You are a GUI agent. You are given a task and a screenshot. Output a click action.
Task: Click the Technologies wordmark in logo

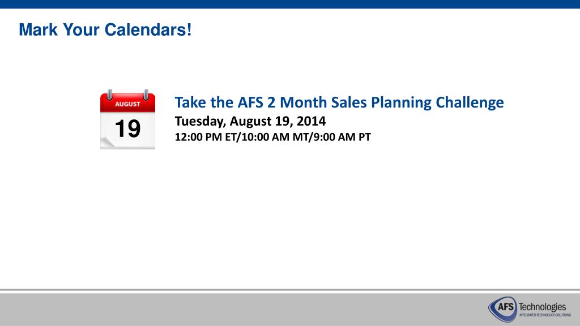tap(542, 307)
